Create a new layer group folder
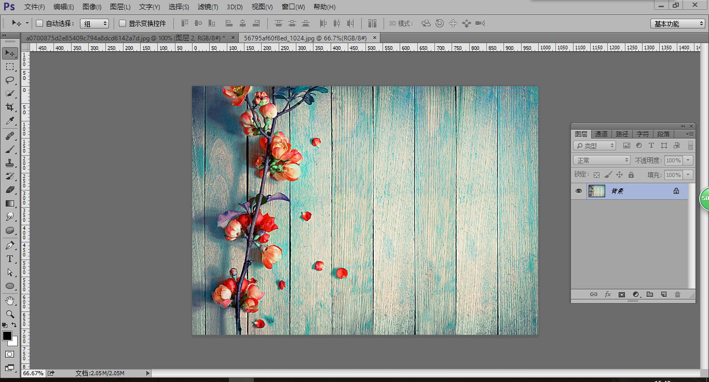709x382 pixels. coord(650,295)
